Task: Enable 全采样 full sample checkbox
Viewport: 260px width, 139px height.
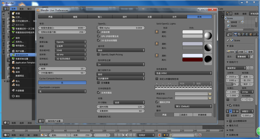Action: coord(228,116)
